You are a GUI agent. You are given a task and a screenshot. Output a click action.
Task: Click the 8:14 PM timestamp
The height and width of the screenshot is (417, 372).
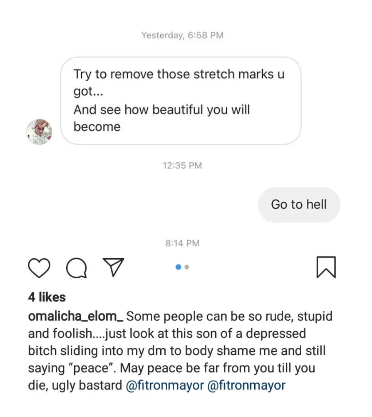[x=182, y=243]
